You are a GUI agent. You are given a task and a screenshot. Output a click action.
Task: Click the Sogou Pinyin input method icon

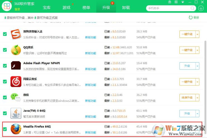coord(16,34)
